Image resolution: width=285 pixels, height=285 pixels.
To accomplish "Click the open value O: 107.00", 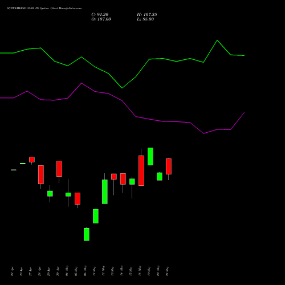I will click(101, 19).
